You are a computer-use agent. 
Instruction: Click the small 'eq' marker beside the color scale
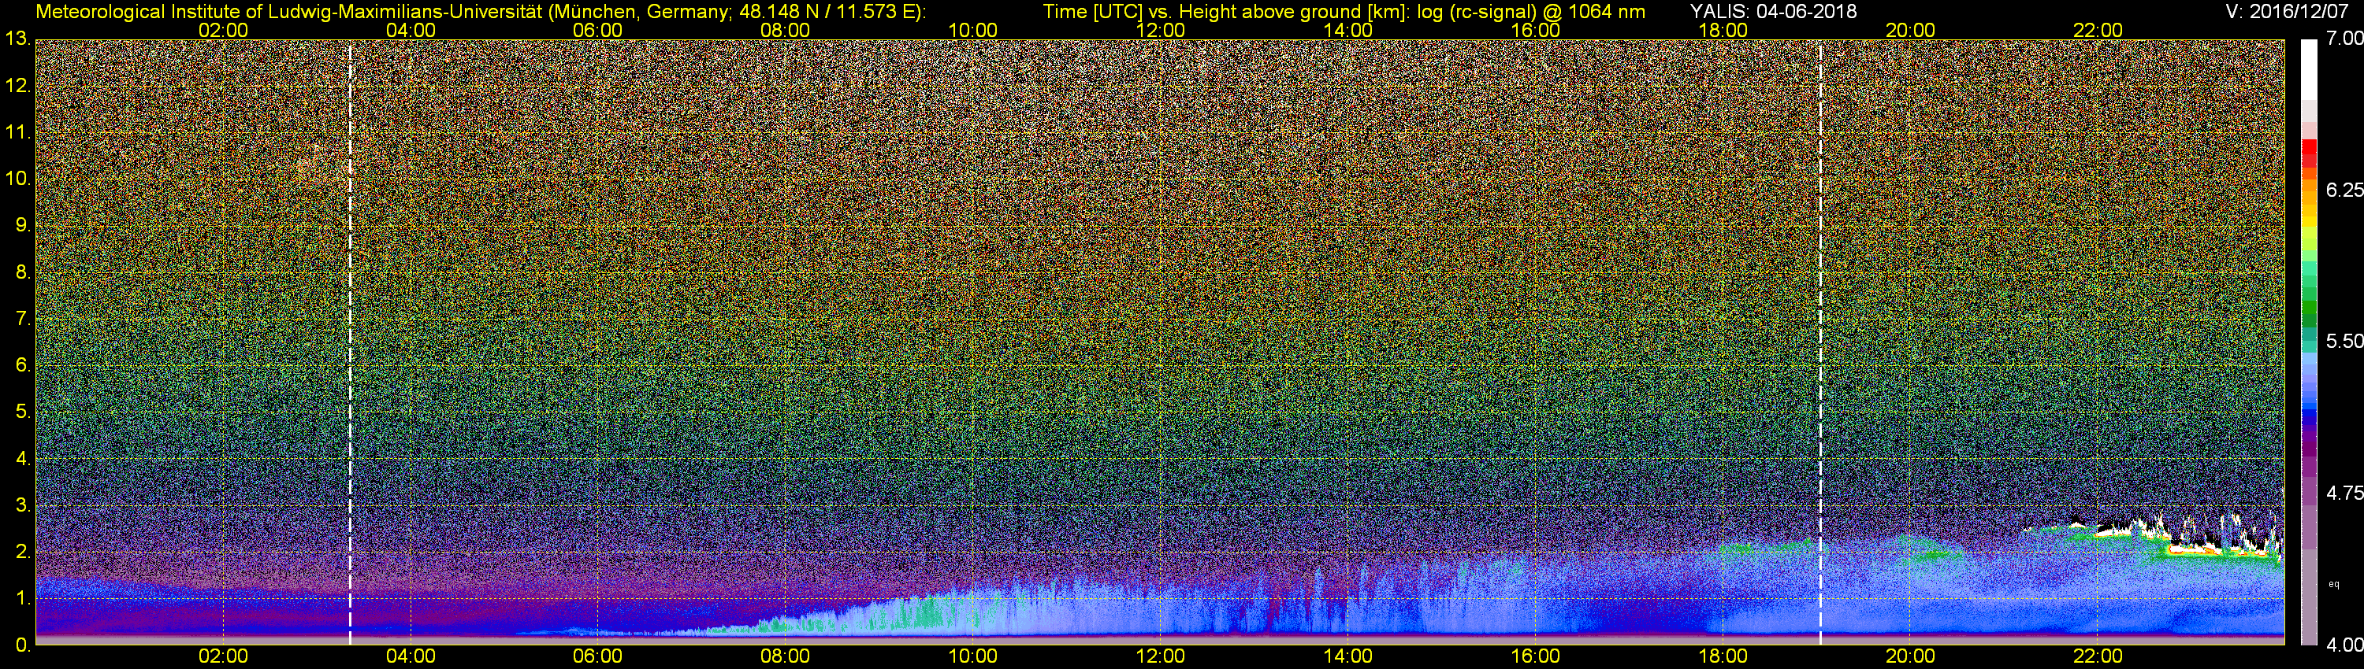pos(2334,584)
